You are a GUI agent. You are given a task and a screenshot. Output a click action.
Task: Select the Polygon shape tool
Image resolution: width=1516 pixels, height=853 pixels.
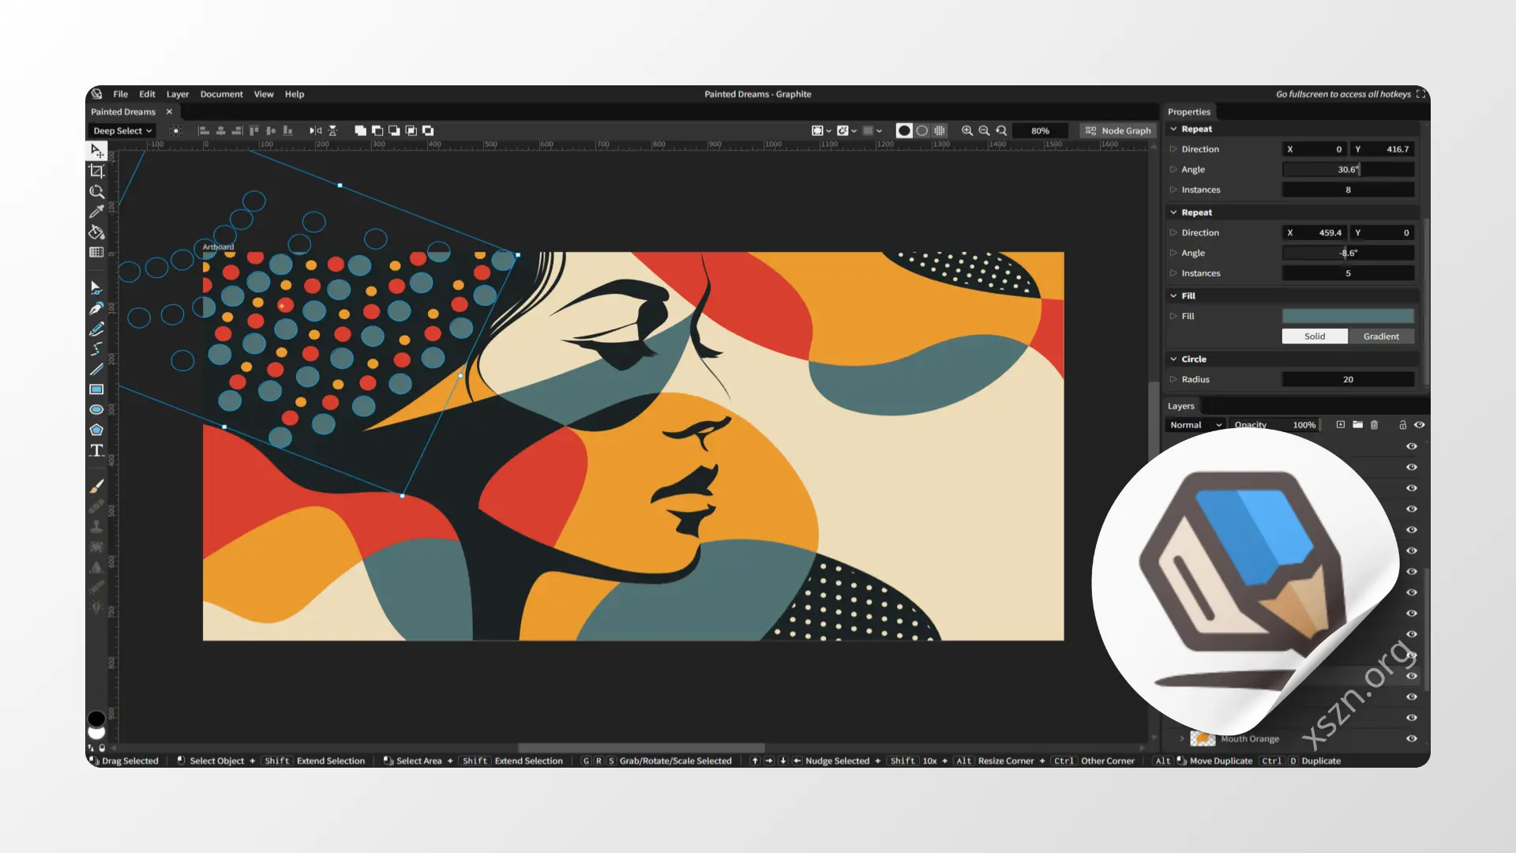pyautogui.click(x=96, y=430)
